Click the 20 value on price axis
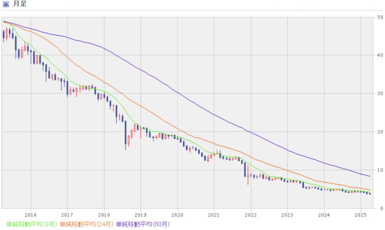The width and height of the screenshot is (385, 230). tap(380, 132)
